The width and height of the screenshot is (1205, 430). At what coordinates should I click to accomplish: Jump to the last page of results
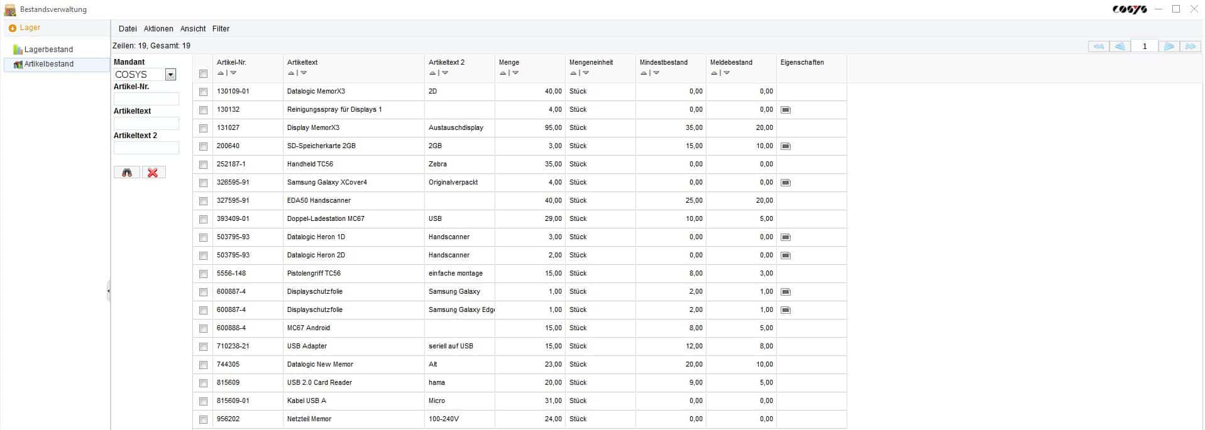click(x=1191, y=46)
